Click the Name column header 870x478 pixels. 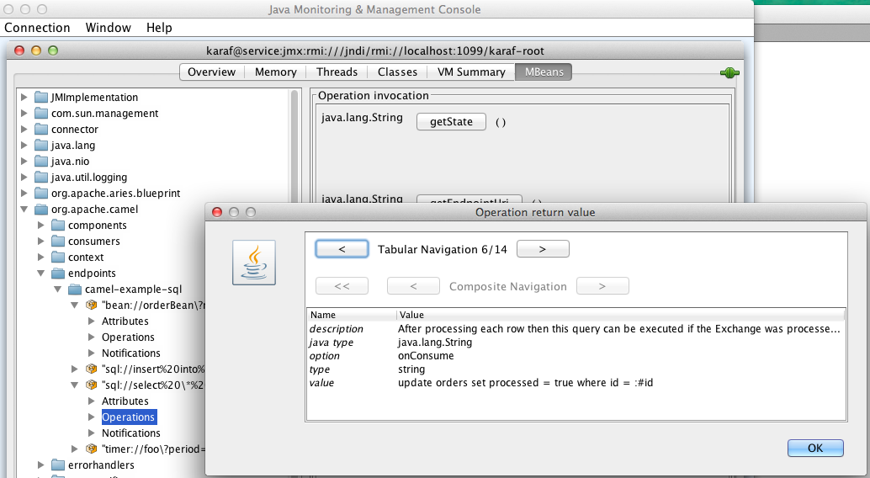pos(352,315)
